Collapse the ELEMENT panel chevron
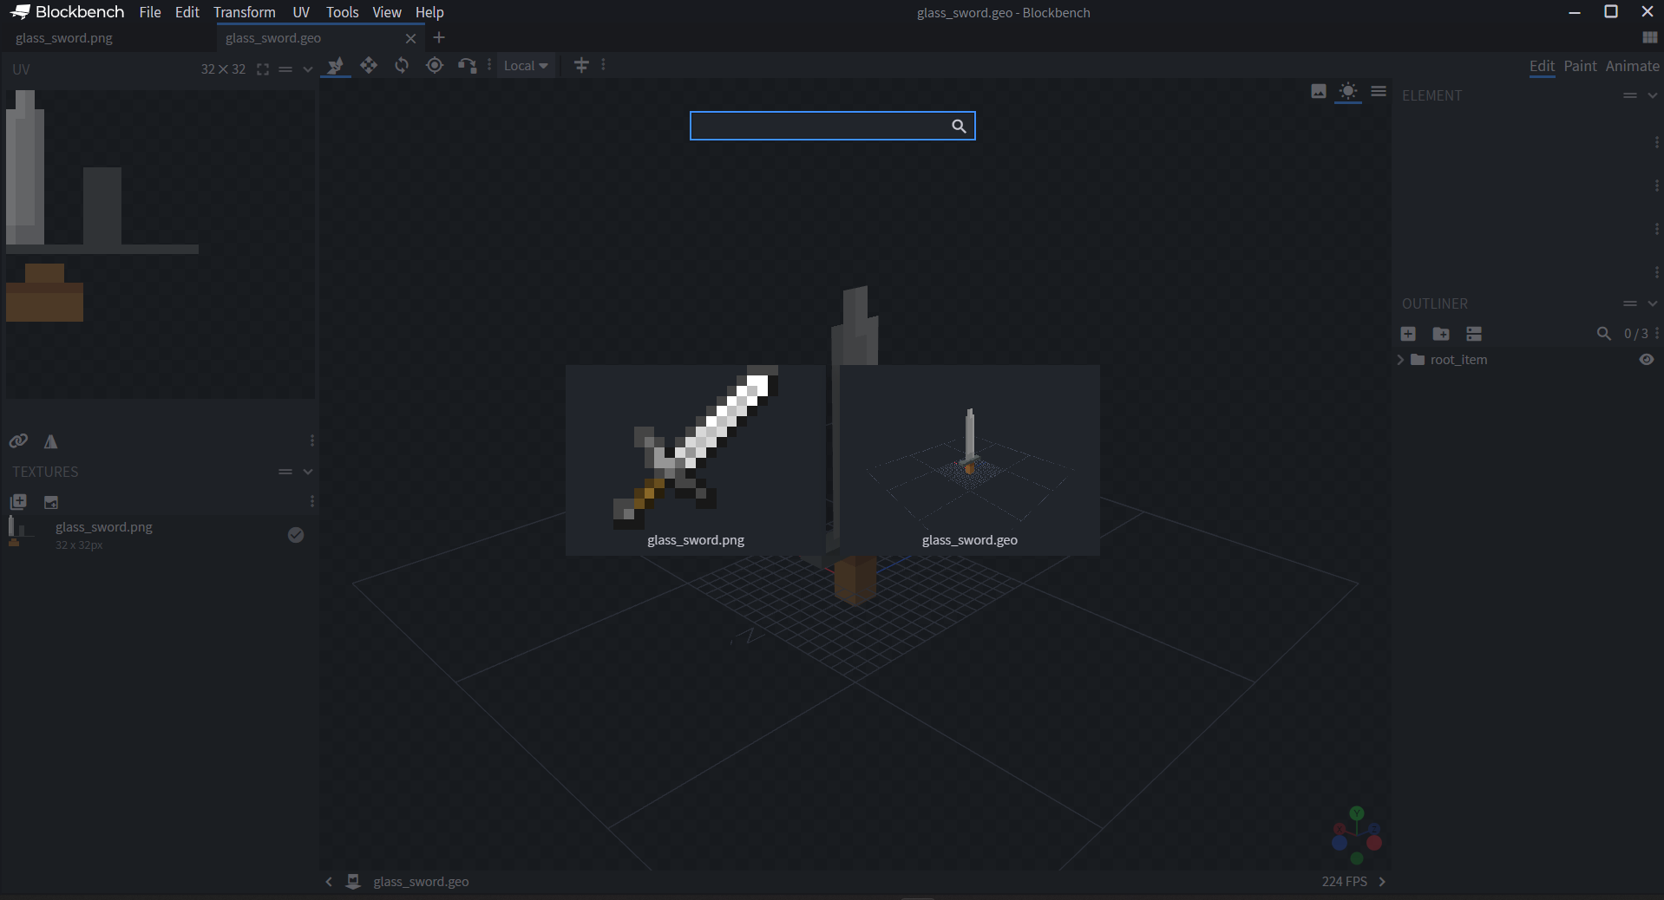 [x=1653, y=95]
